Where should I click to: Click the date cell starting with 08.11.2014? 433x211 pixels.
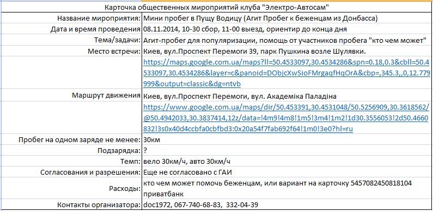286,29
